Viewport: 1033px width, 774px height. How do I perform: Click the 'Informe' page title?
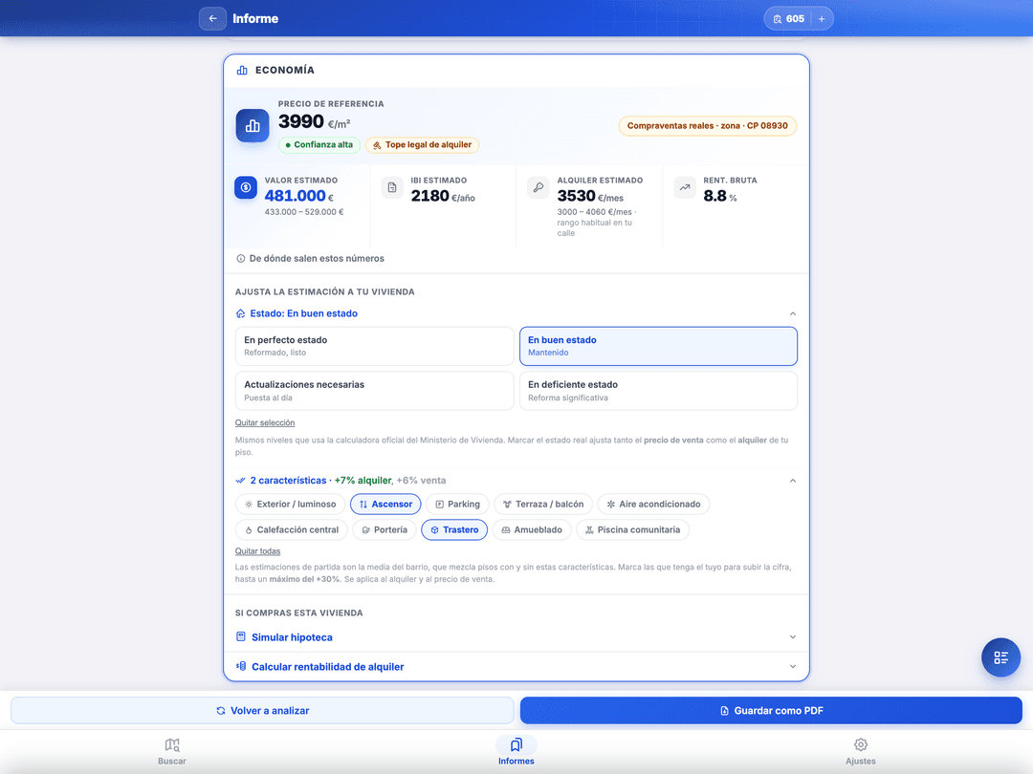255,18
